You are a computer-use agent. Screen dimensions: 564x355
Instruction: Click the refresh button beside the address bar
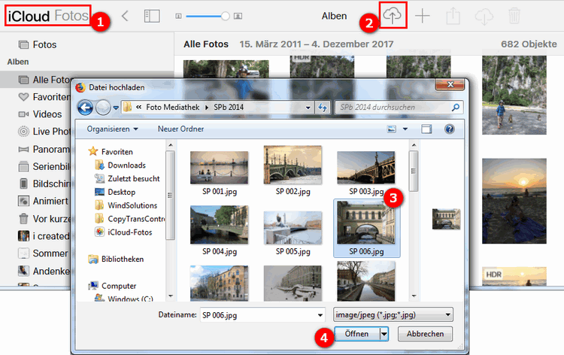tap(323, 108)
